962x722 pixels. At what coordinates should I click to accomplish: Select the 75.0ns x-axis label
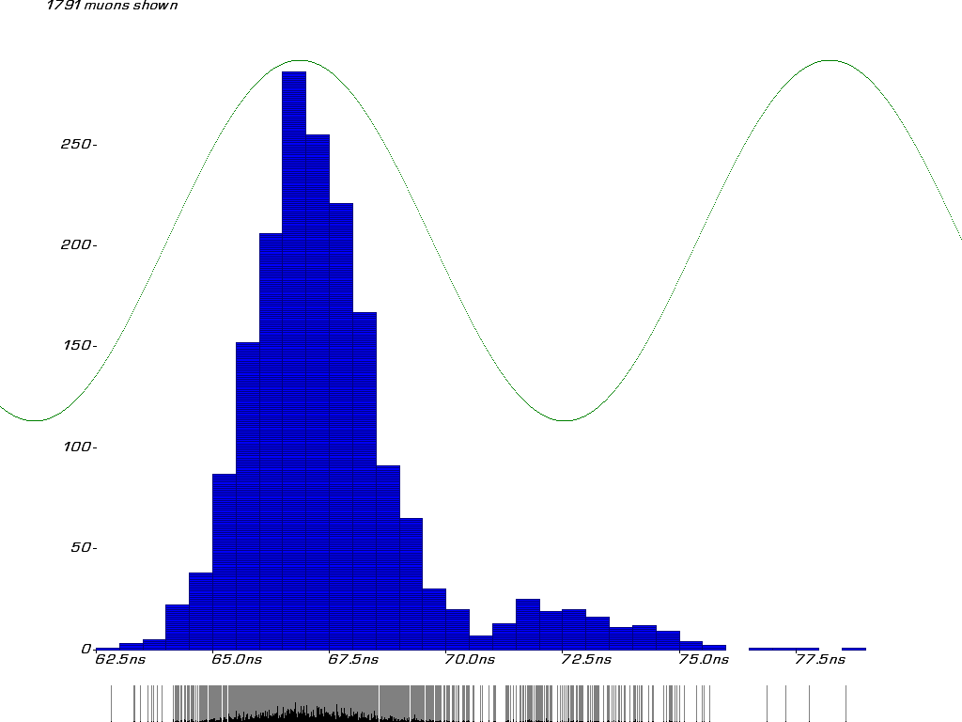pos(704,660)
